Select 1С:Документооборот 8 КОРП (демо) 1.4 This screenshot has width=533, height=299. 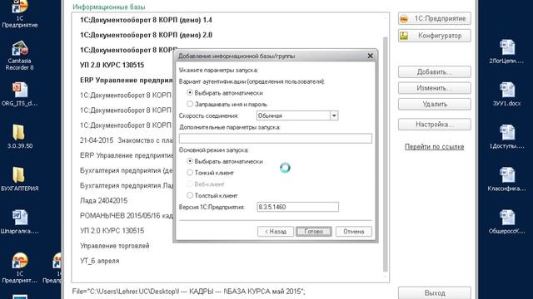point(146,20)
